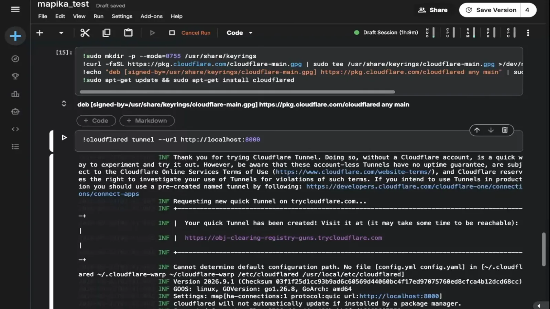The image size is (550, 309).
Task: Delete the cloudflared tunnel cell
Action: [505, 130]
